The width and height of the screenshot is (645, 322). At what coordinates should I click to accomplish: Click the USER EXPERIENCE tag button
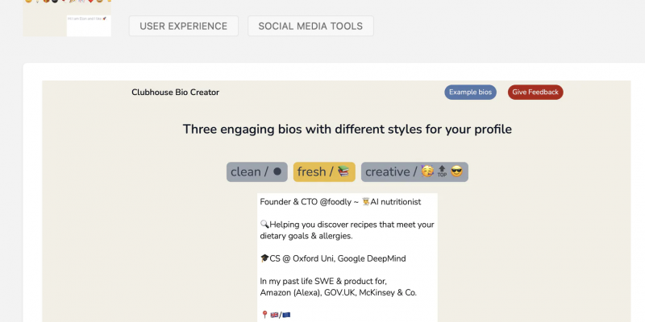[184, 26]
